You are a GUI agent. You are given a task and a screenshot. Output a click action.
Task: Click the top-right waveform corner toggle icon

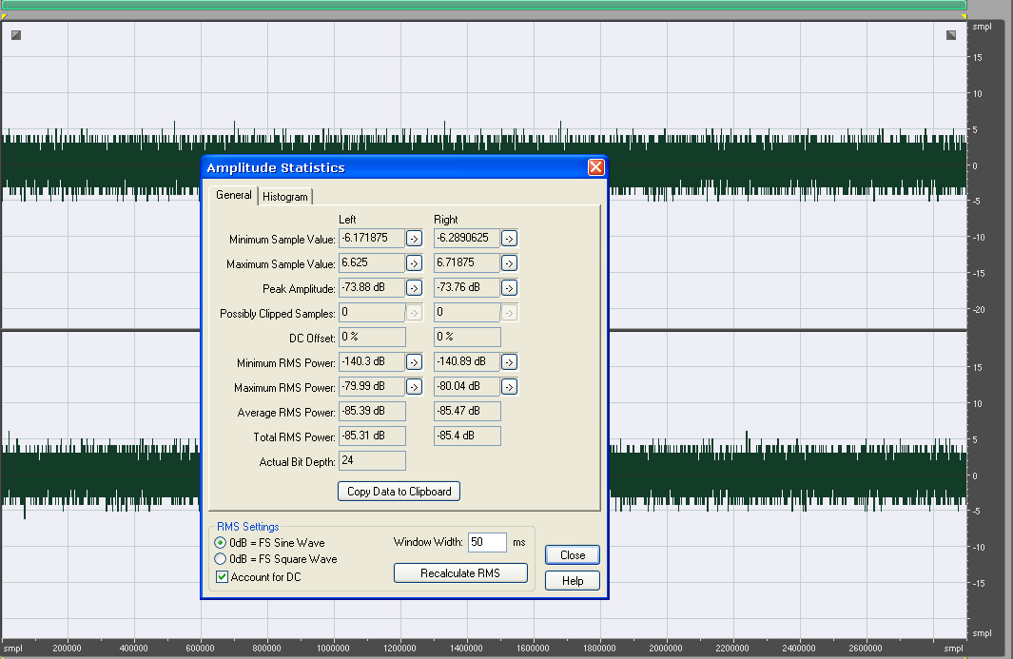(x=951, y=35)
